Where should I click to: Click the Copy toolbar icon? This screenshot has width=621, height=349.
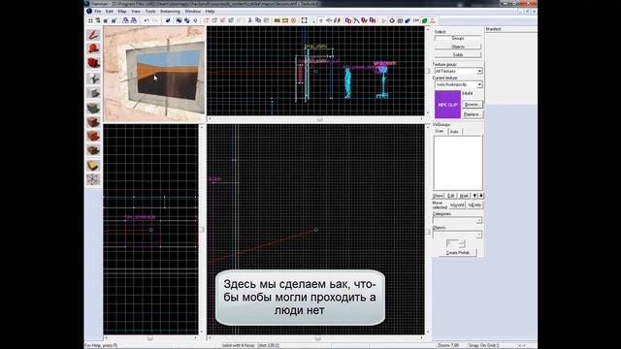tap(258, 20)
